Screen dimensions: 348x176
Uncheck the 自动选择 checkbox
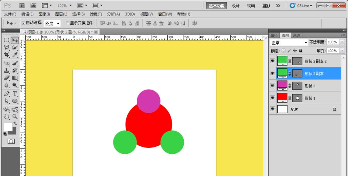pyautogui.click(x=23, y=23)
